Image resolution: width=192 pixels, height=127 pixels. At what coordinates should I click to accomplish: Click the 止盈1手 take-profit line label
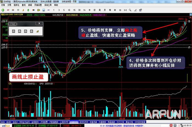pos(4,21)
